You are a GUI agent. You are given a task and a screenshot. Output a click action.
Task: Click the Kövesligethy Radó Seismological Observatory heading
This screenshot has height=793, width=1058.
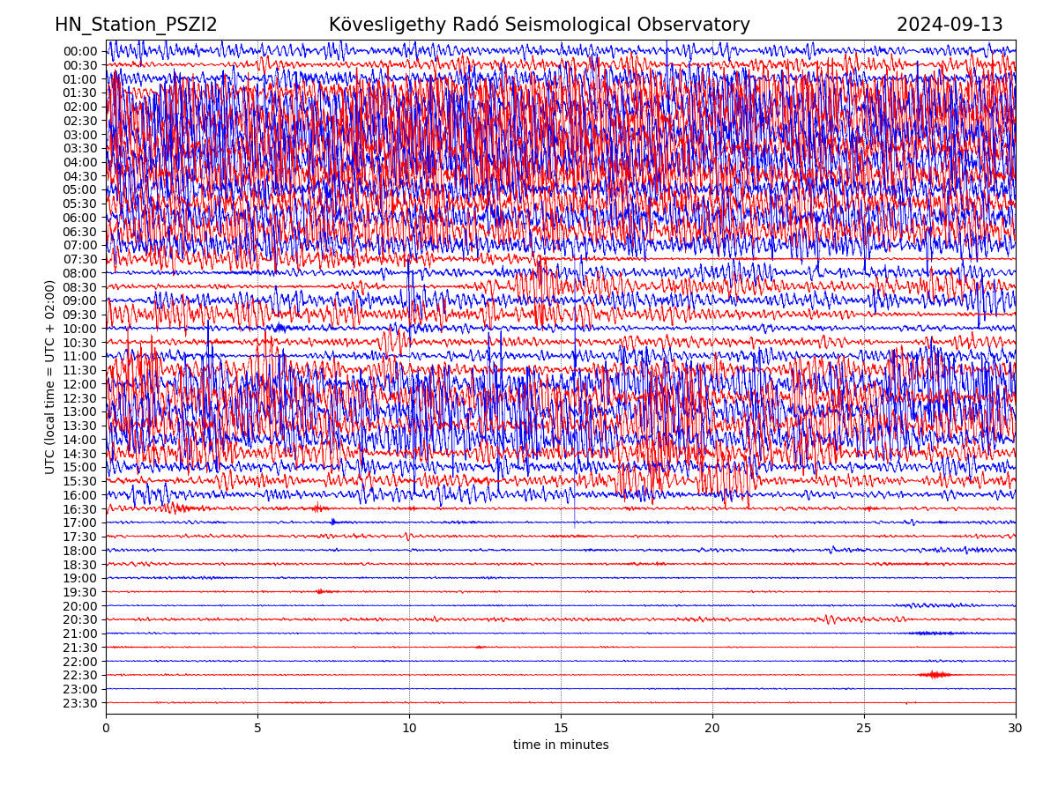(x=539, y=25)
